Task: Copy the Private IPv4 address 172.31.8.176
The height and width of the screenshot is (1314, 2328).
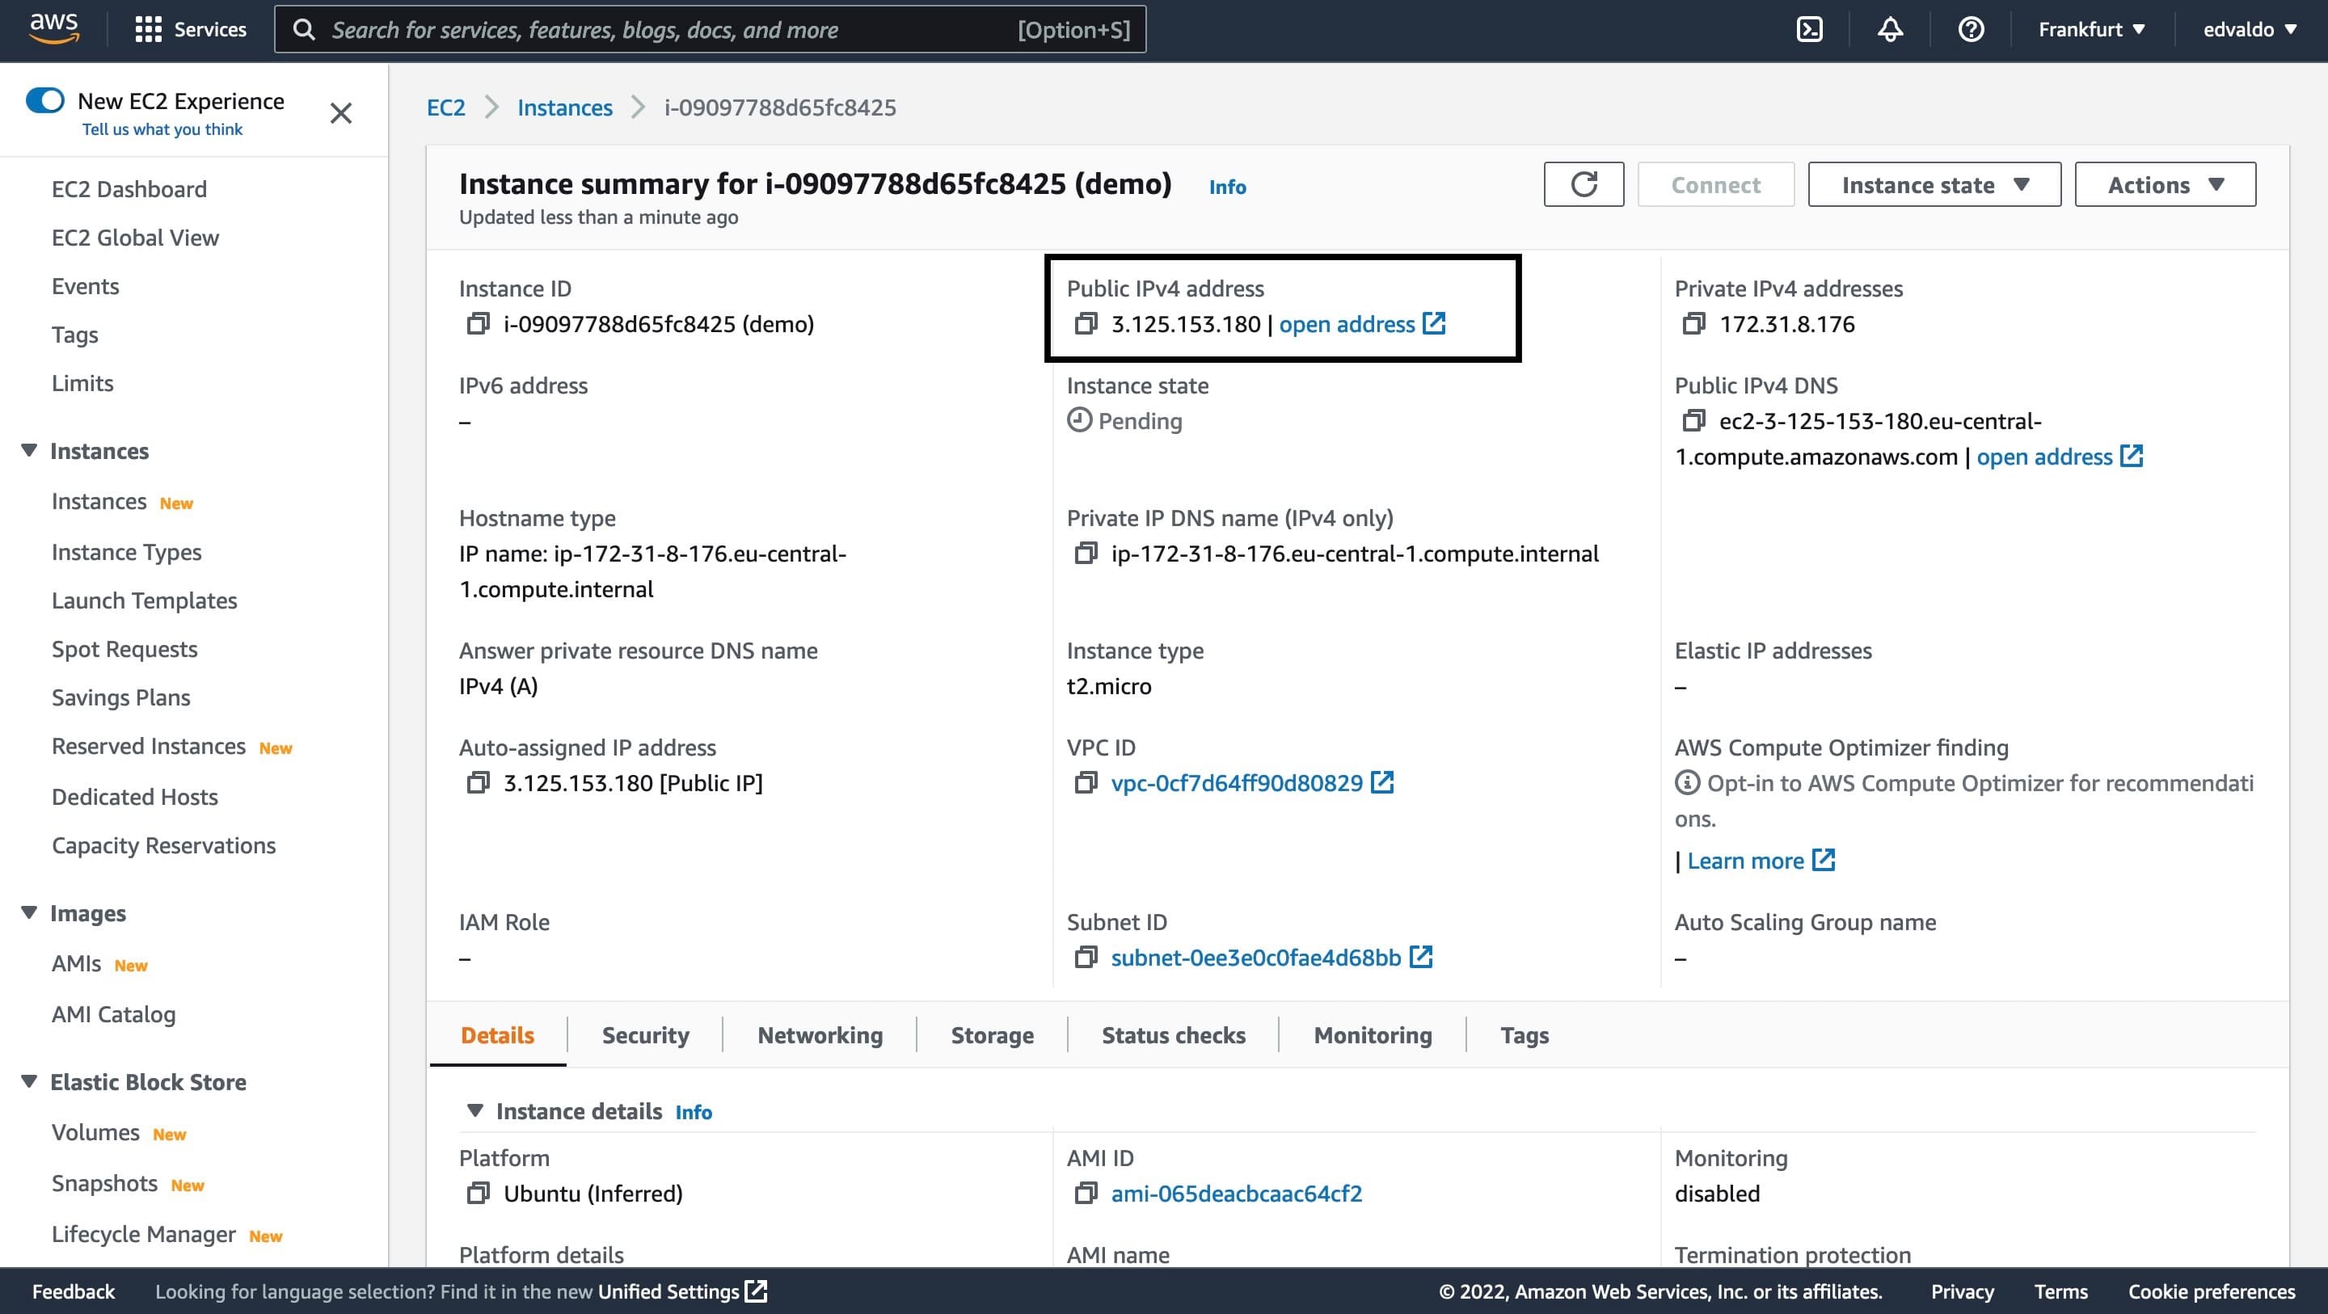Action: (x=1693, y=323)
